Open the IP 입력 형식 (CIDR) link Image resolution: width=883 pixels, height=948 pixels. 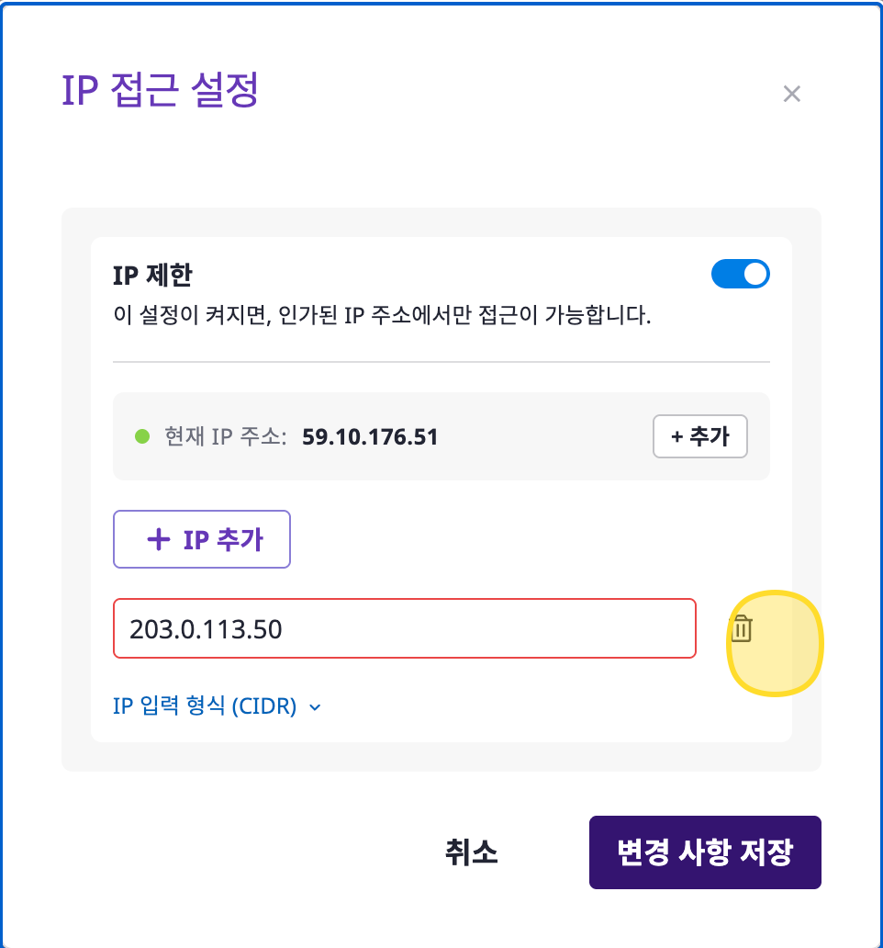coord(205,706)
